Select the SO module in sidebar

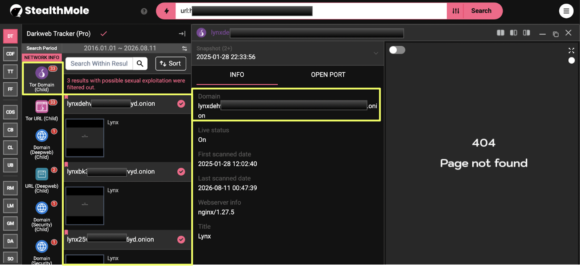point(11,258)
